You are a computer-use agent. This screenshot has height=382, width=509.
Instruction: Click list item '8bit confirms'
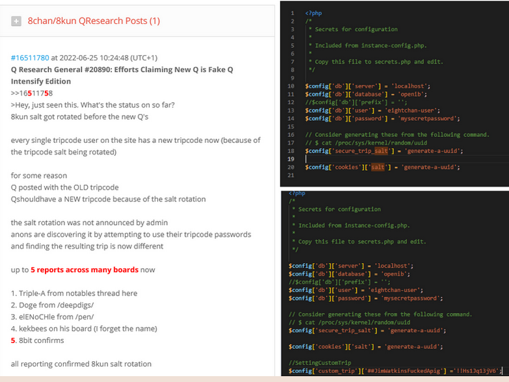37,340
